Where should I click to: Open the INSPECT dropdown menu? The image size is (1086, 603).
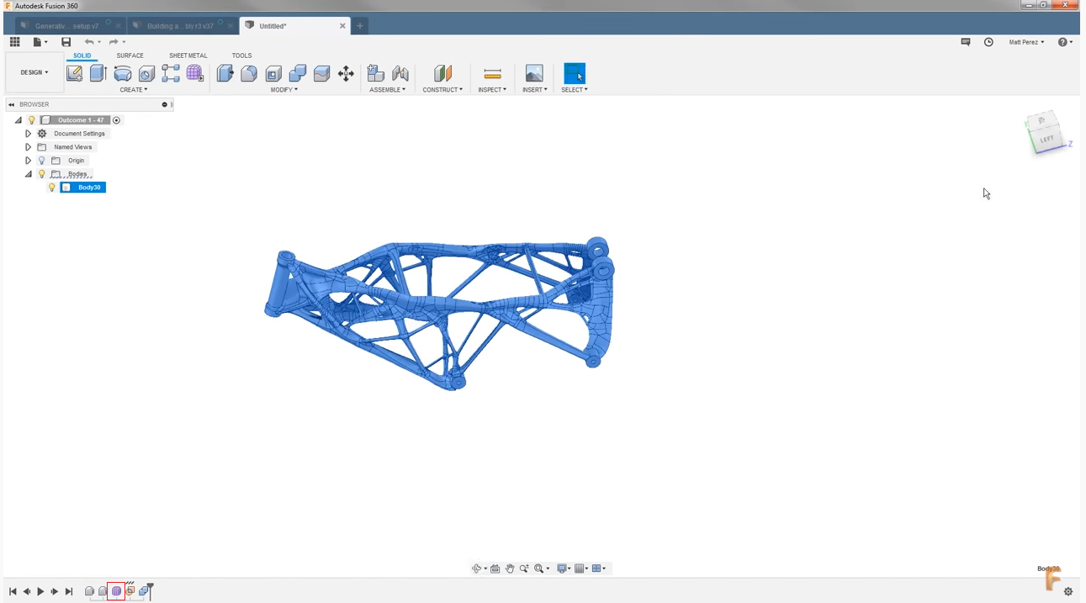tap(492, 90)
